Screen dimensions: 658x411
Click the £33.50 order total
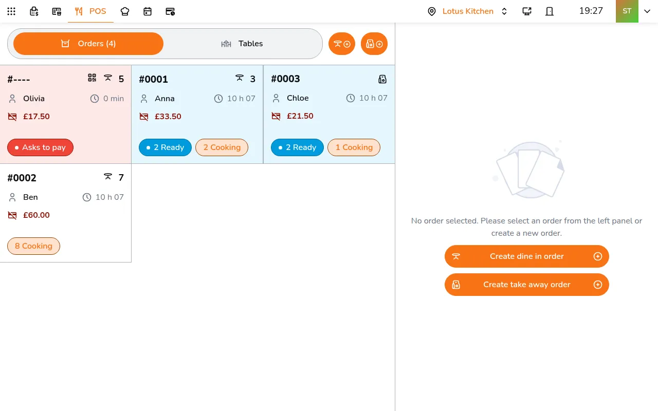point(168,117)
